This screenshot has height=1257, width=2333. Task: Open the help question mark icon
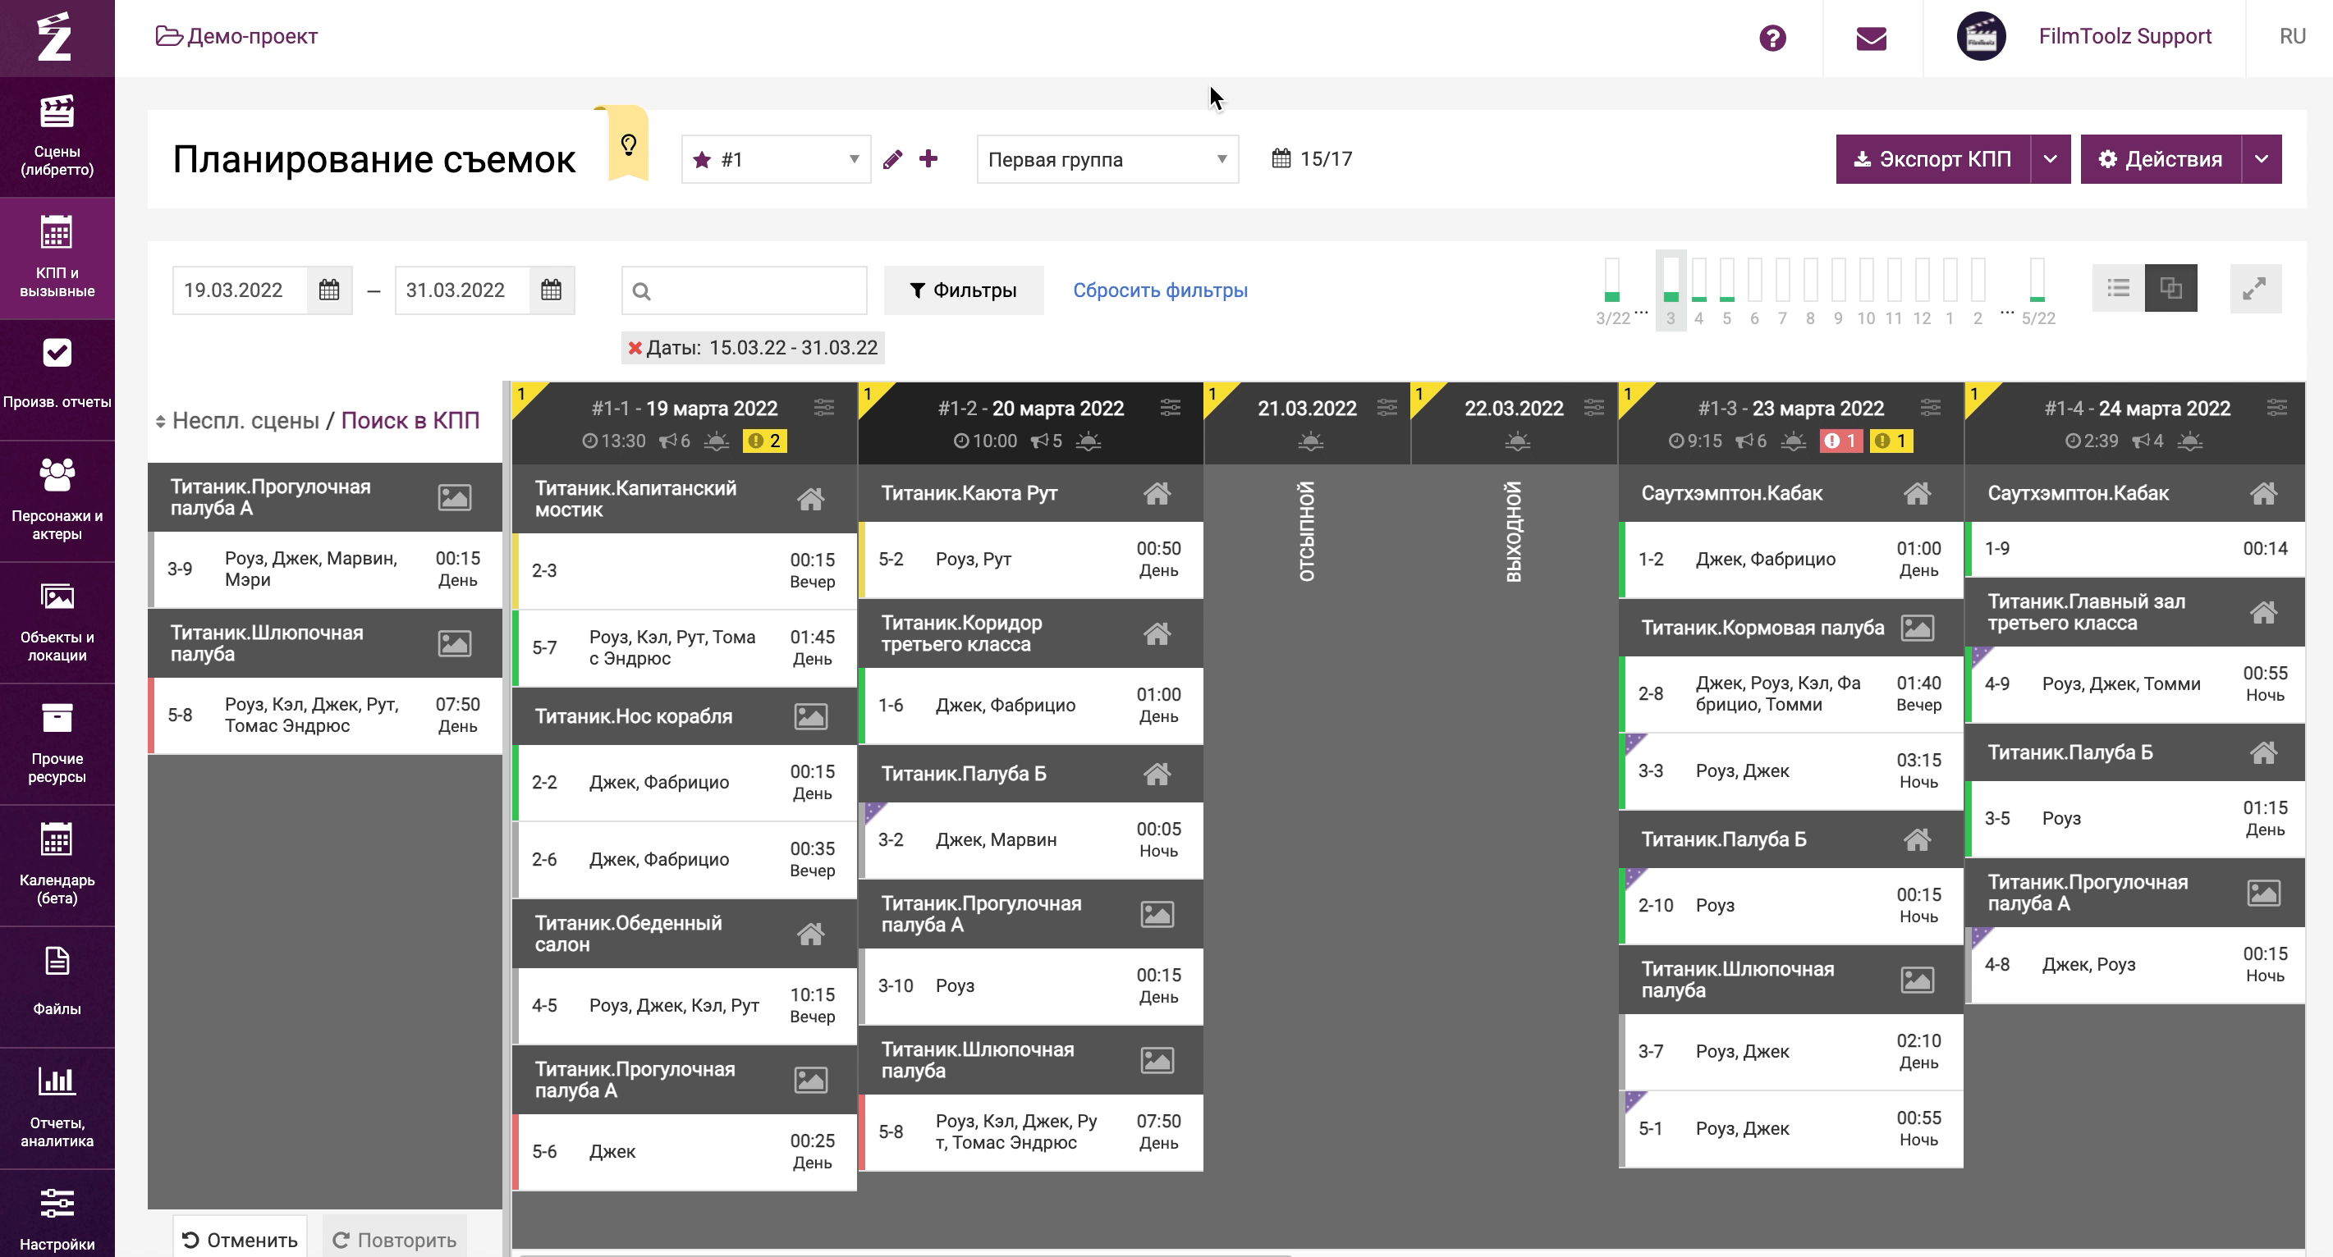[1772, 38]
